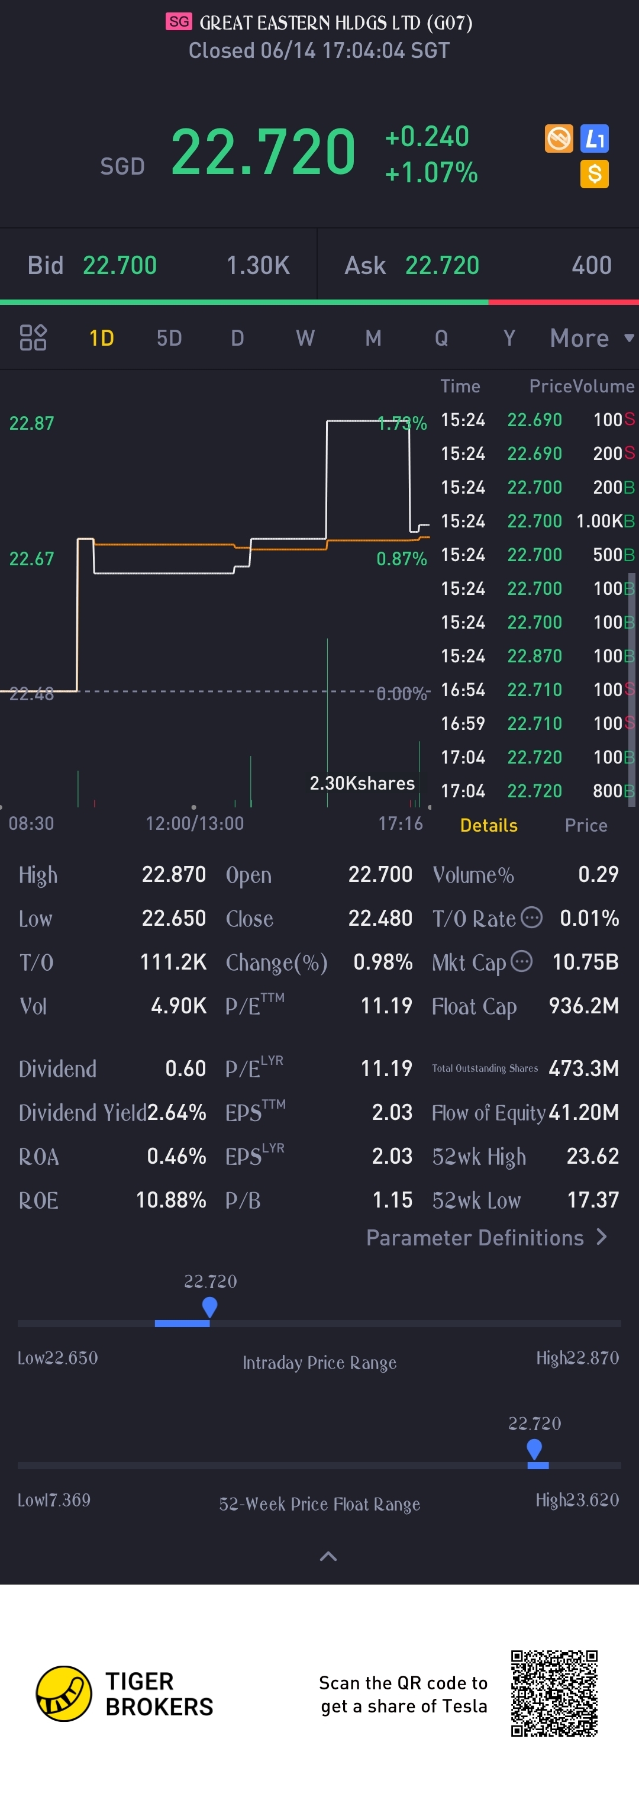This screenshot has height=1803, width=639.
Task: Tap the Intraday Price Range marker
Action: 209,1306
